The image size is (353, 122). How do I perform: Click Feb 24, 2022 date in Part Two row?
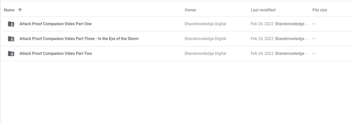point(262,54)
